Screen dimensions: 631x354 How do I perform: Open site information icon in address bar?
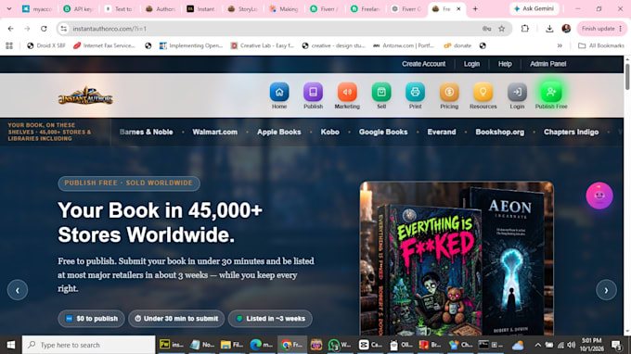63,29
